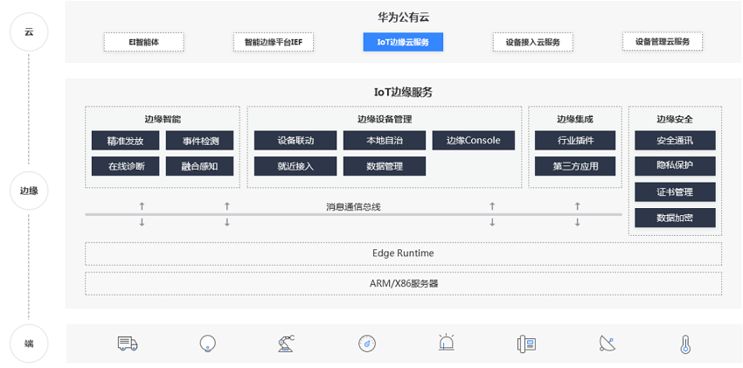This screenshot has height=368, width=743.
Task: Click the 在线诊断 block
Action: (x=126, y=166)
